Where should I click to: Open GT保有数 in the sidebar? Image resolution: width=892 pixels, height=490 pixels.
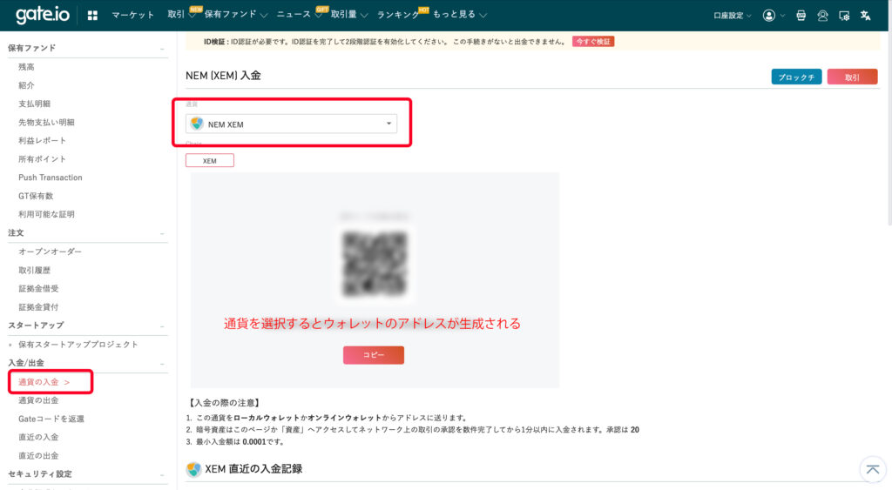coord(35,196)
